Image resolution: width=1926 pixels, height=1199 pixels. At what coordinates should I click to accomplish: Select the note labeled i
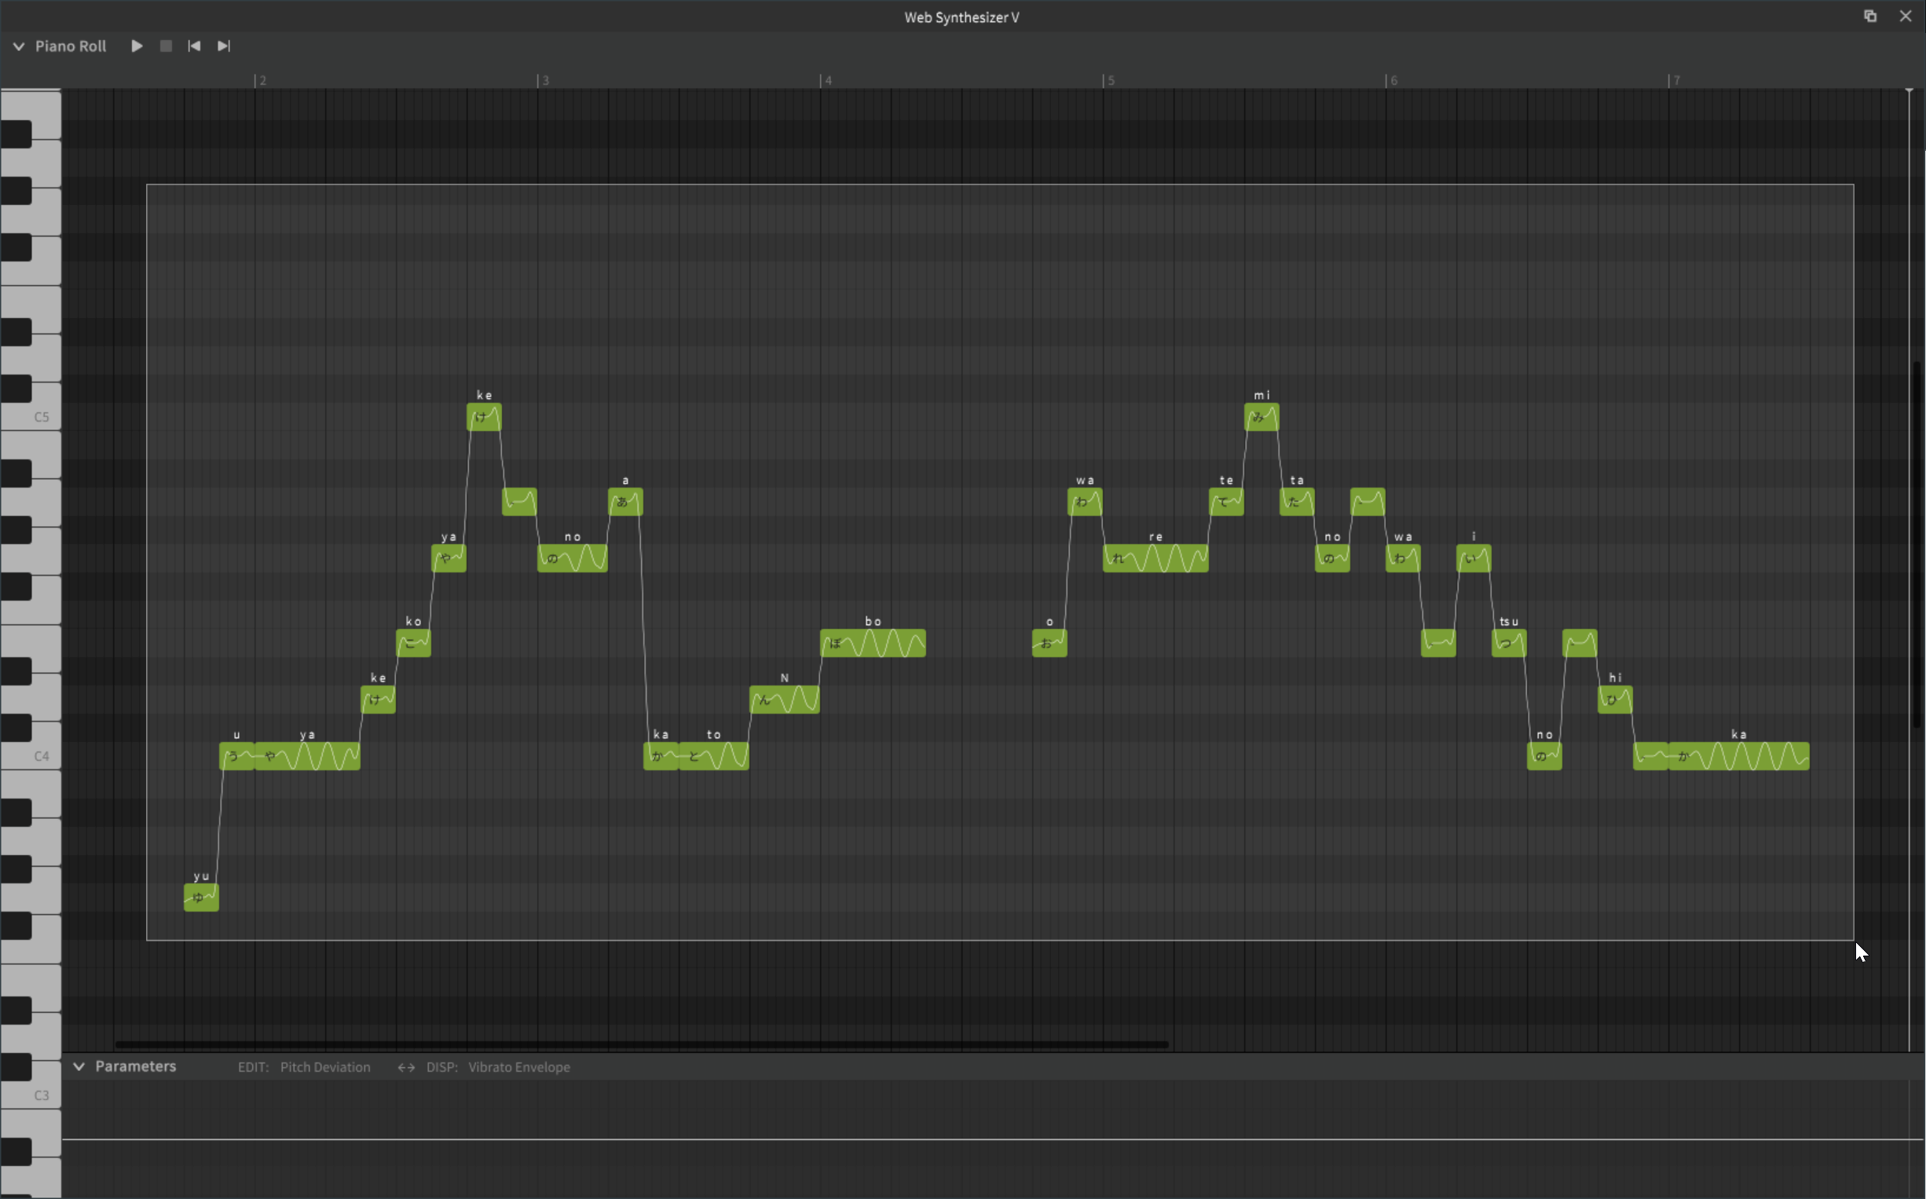(x=1474, y=558)
